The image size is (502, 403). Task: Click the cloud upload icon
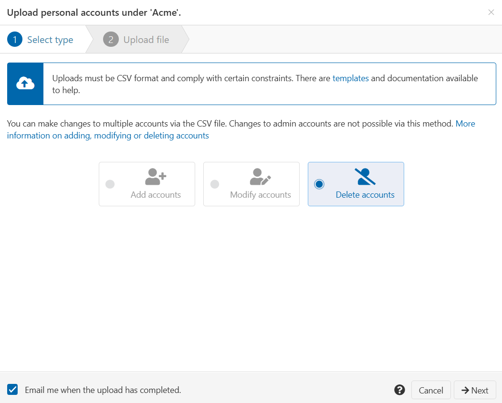click(25, 84)
